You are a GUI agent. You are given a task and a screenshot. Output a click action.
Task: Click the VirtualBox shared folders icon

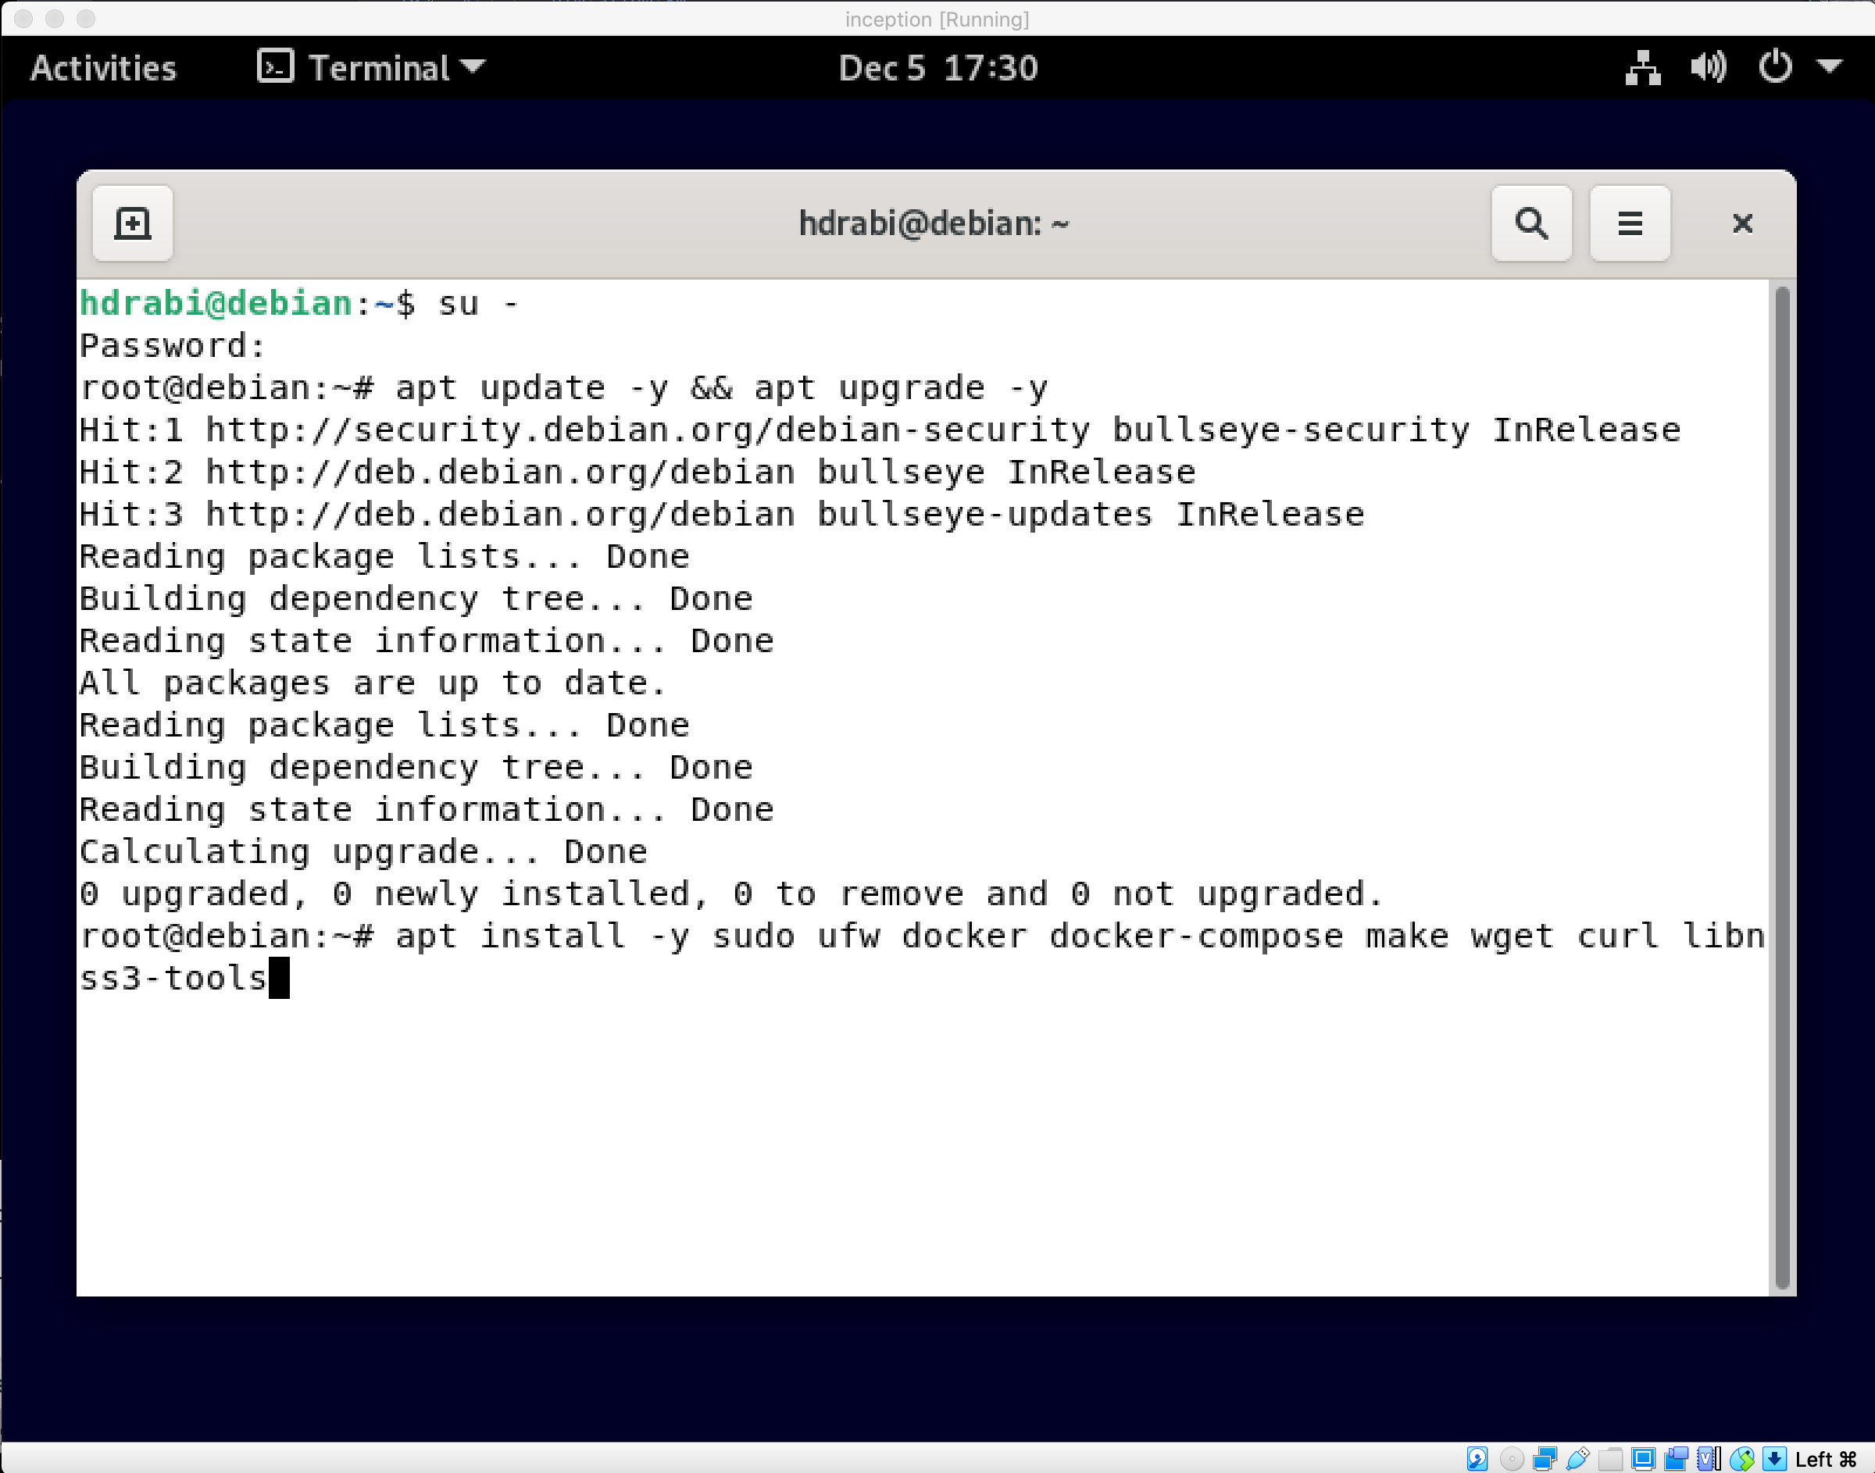pos(1610,1458)
